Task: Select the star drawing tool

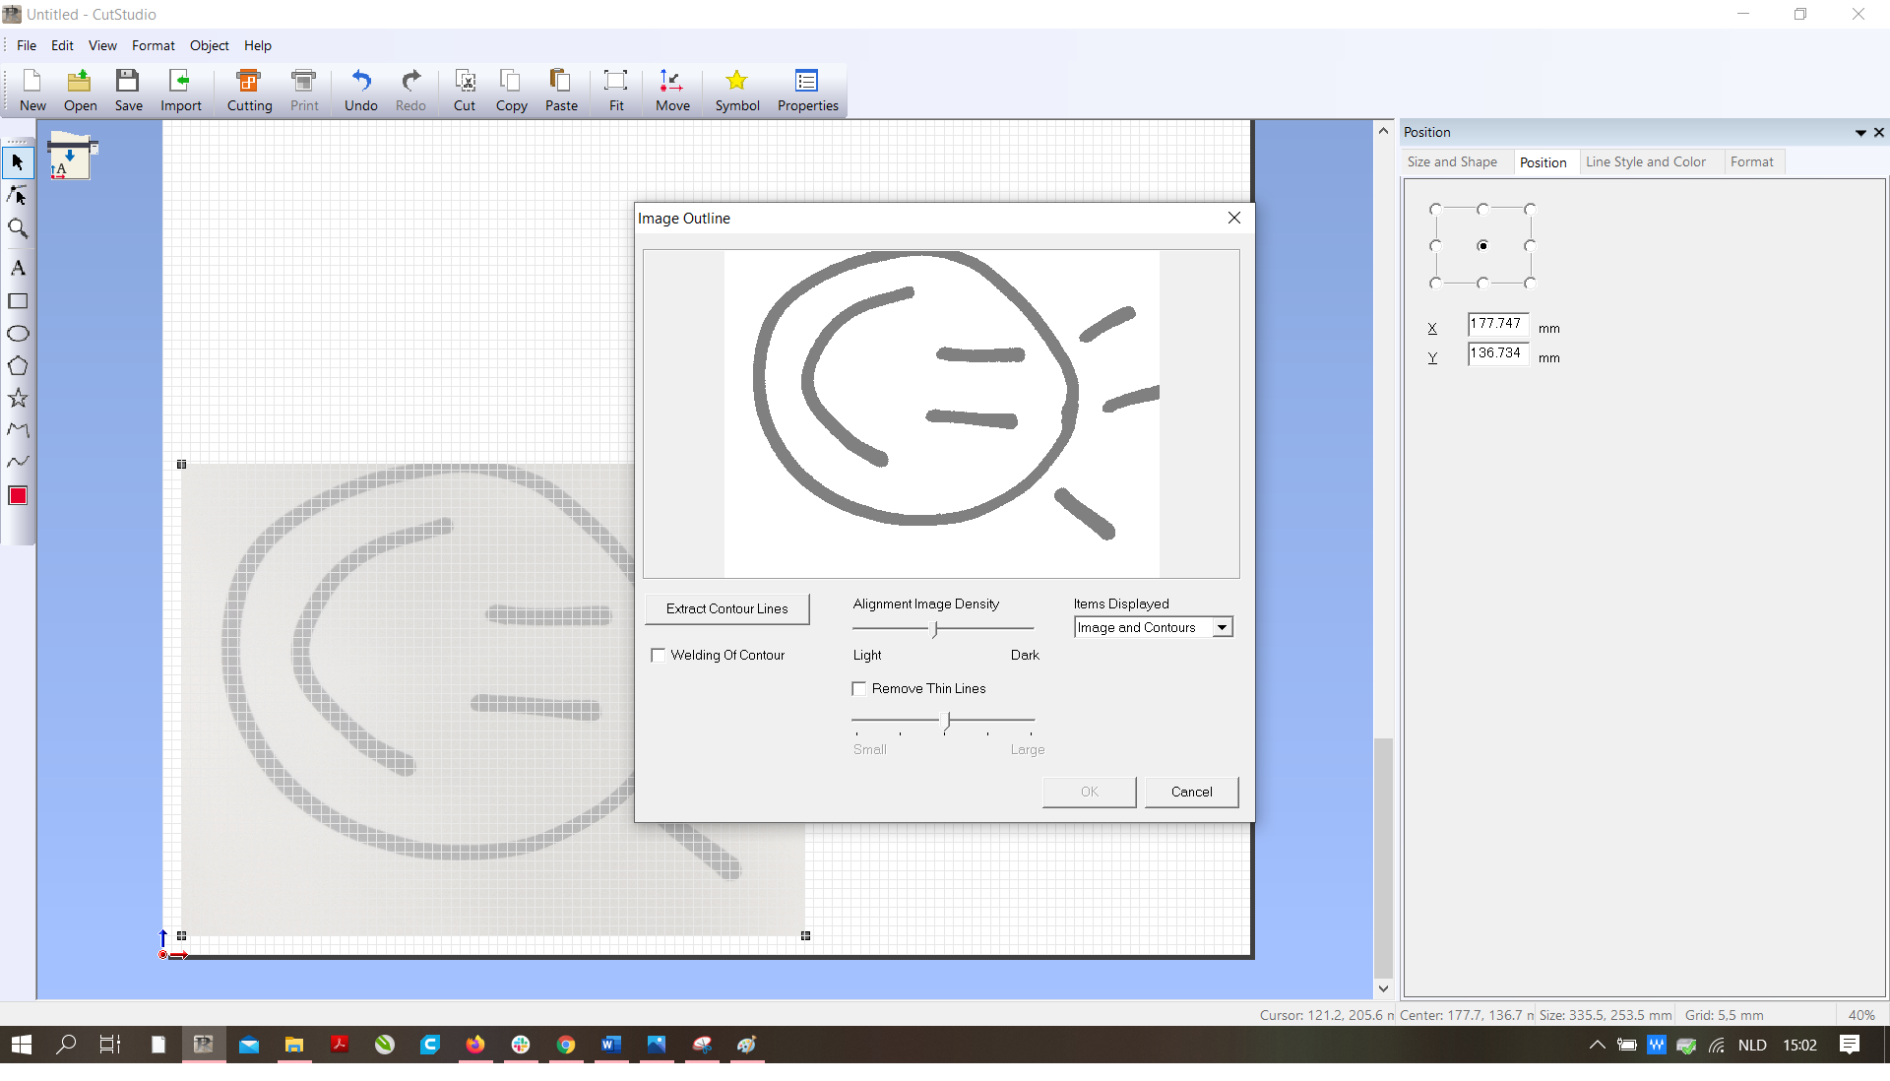Action: pos(18,399)
